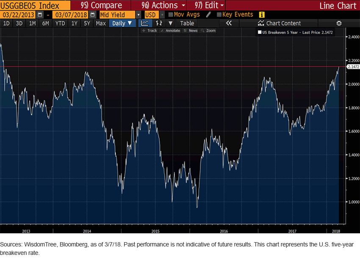Expand the USD currency dropdown arrow
The height and width of the screenshot is (260, 360).
tap(162, 15)
